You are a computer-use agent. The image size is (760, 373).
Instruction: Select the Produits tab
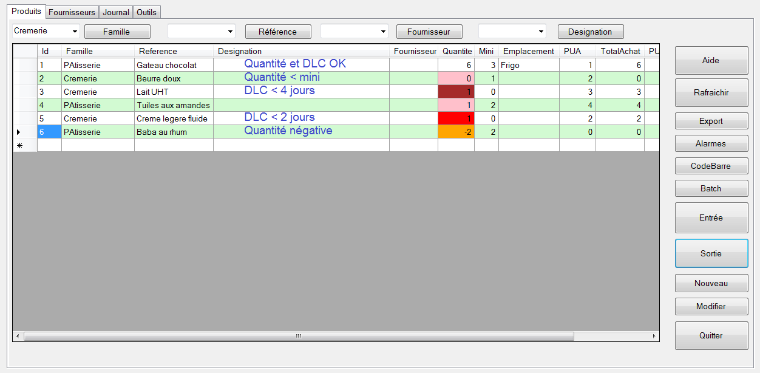point(27,12)
